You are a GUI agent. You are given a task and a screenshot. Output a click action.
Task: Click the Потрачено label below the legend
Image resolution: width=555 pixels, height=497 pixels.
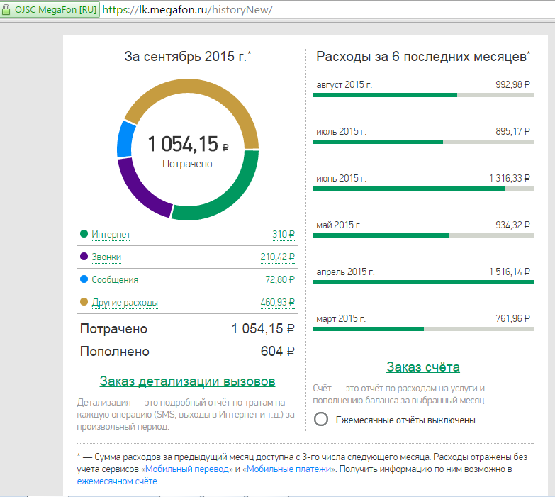(x=113, y=329)
